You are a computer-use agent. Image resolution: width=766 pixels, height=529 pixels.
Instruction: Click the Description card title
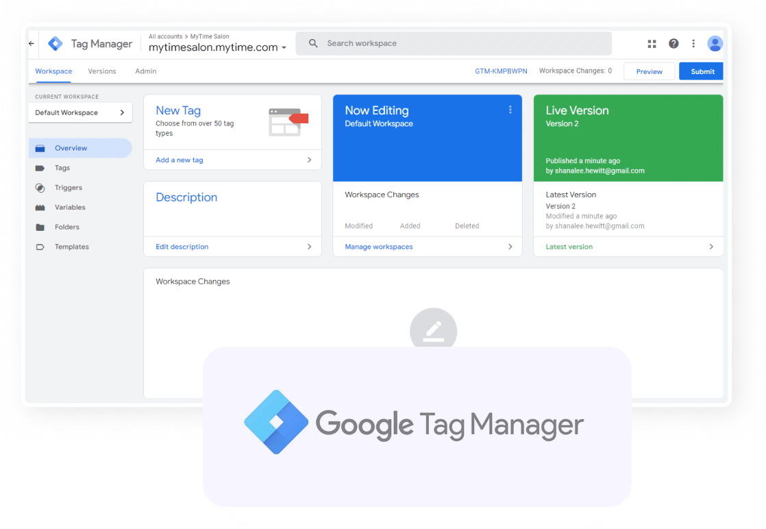click(186, 197)
